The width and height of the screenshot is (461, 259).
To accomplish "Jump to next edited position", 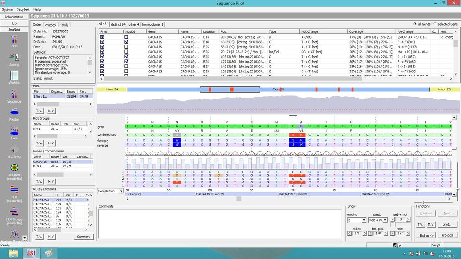I will click(365, 233).
